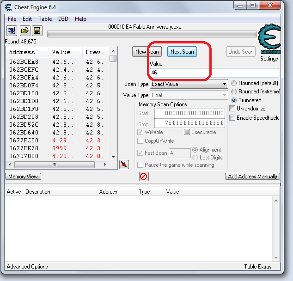Sort results by Value column header
The height and width of the screenshot is (281, 293).
coord(66,52)
